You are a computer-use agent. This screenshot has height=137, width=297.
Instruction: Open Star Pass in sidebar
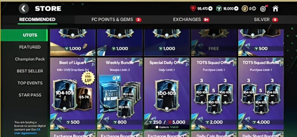click(x=30, y=95)
